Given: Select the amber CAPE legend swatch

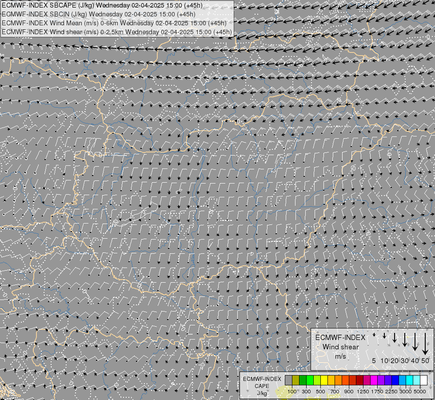Looking at the screenshot, I should 331,380.
